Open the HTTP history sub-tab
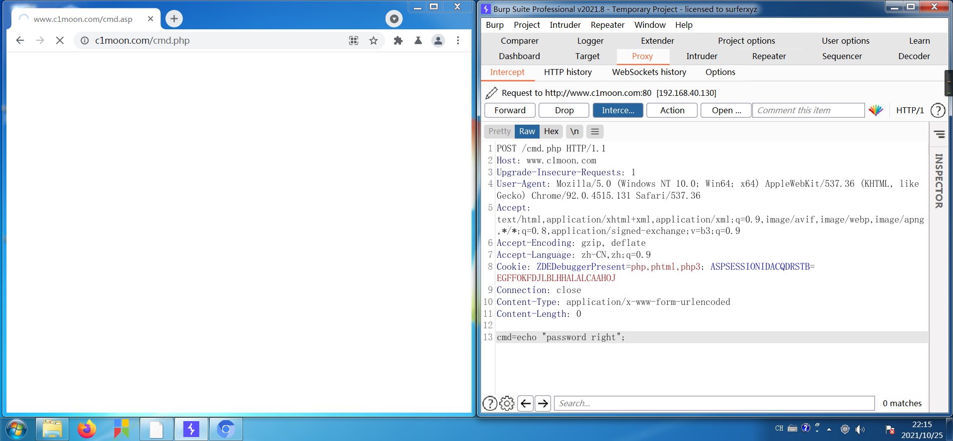The height and width of the screenshot is (441, 953). pos(567,72)
